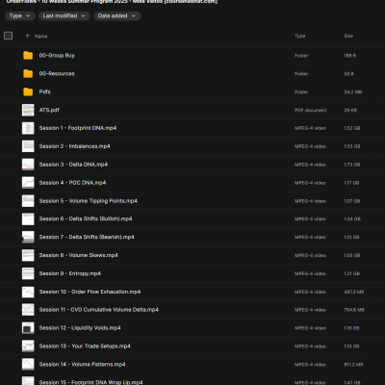Select Session 5 - Volume Tipping Points.mp4 name
Viewport: 385px width, 385px height.
[89, 201]
